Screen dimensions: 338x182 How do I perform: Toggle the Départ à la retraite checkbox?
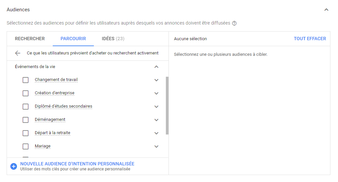[26, 133]
